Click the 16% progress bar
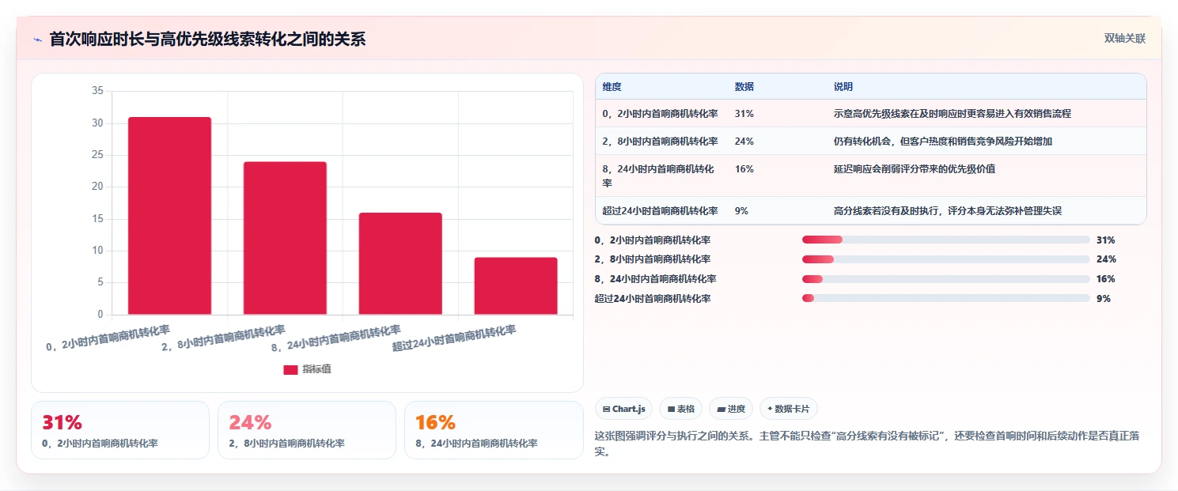Screen dimensions: 1178x491 click(946, 279)
